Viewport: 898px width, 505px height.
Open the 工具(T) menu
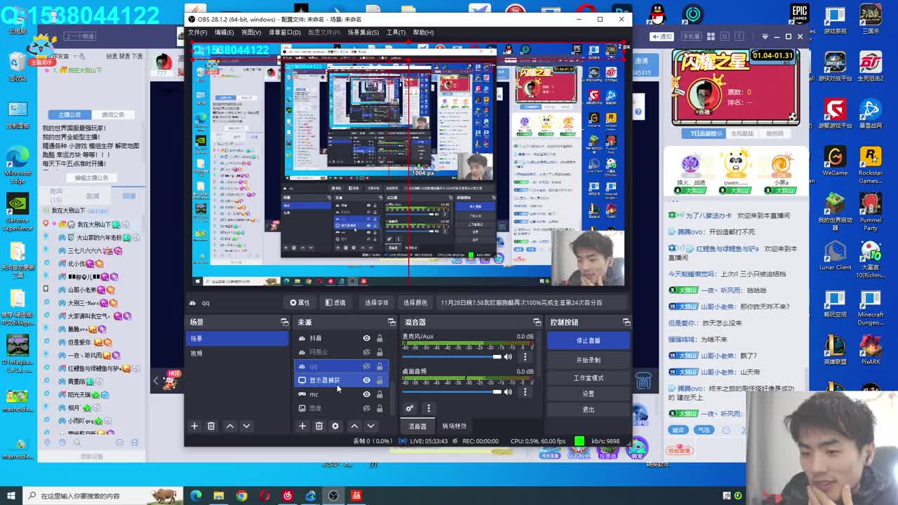[x=396, y=32]
